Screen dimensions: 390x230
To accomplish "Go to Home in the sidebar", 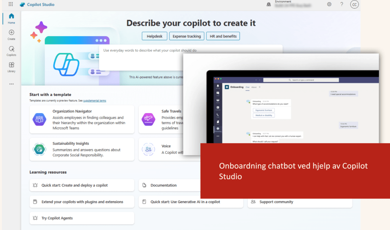I will tap(11, 18).
